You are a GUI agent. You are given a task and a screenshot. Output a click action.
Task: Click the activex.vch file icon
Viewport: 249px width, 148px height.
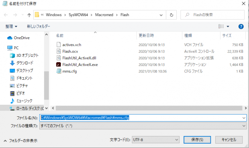(59, 44)
